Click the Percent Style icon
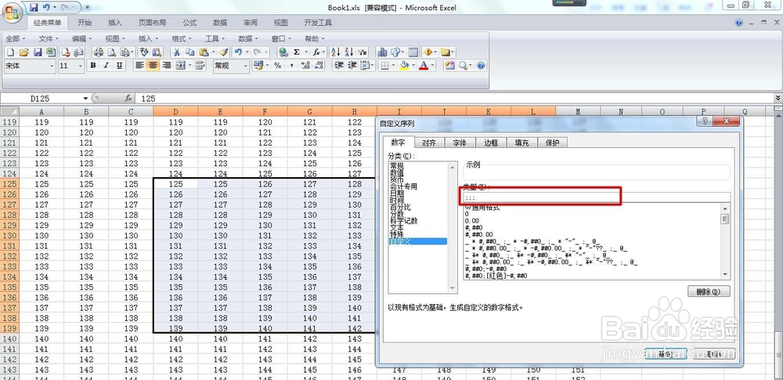This screenshot has width=783, height=380. 278,66
